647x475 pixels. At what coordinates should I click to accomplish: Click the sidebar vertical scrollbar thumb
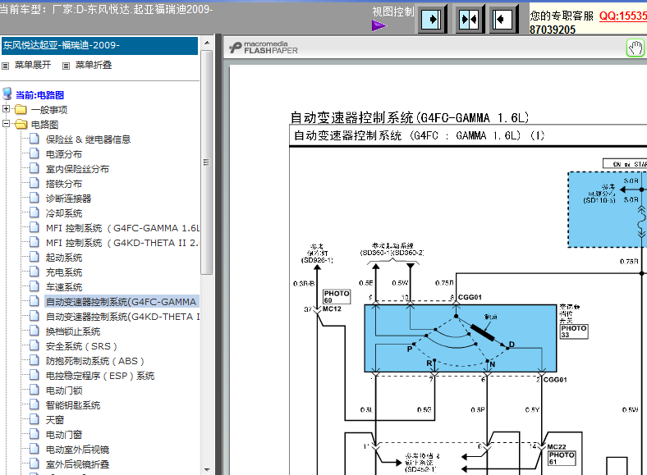click(207, 162)
